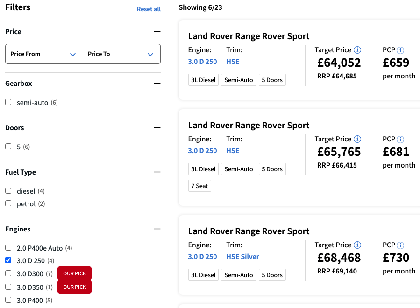Viewport: 420px width, 308px height.
Task: Click PCP info icon on £730 card
Action: [x=400, y=245]
